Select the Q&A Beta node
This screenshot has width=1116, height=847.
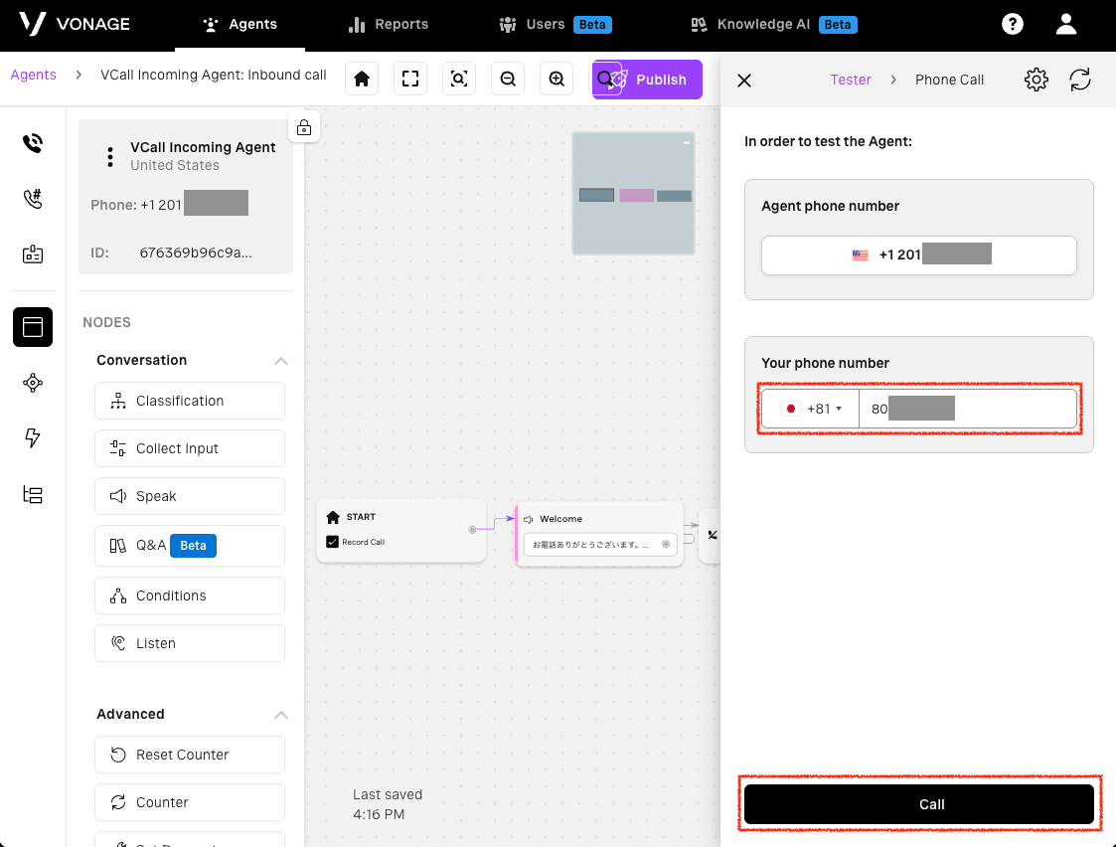(190, 545)
